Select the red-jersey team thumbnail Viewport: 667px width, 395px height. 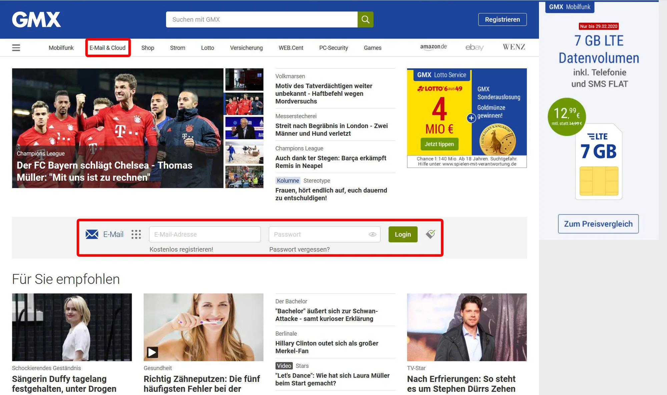(244, 104)
